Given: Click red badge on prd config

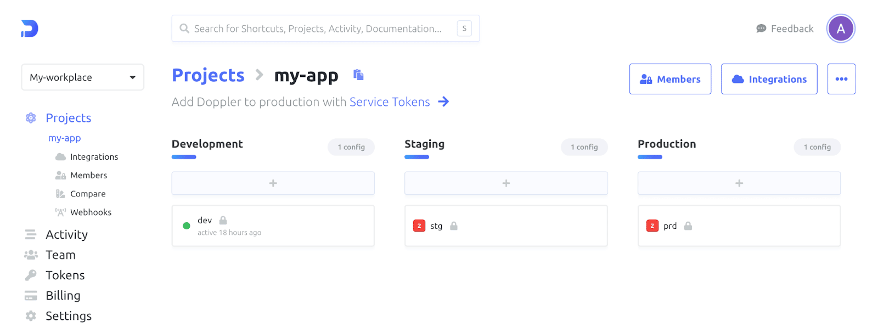Looking at the screenshot, I should [x=652, y=226].
